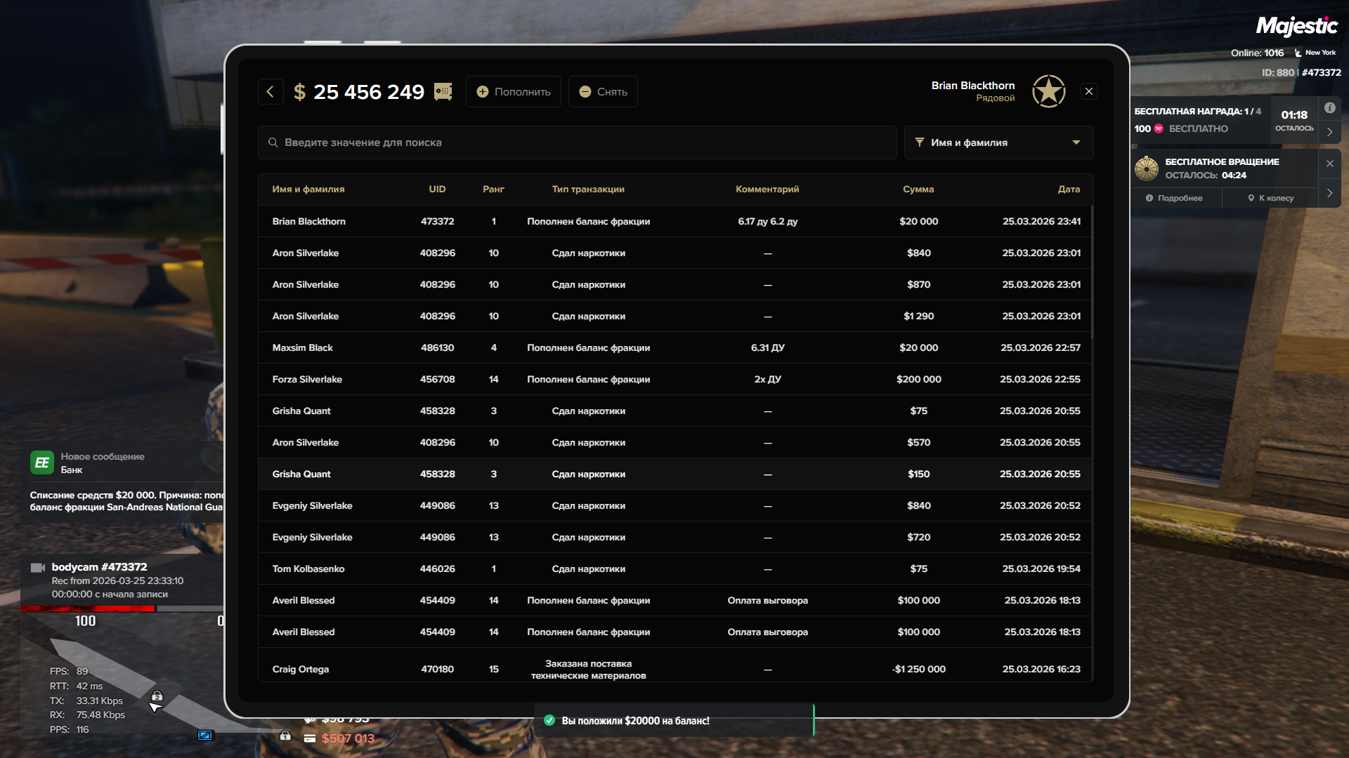Open the Подробнее tab for the wheel
Viewport: 1349px width, 758px height.
pos(1175,198)
